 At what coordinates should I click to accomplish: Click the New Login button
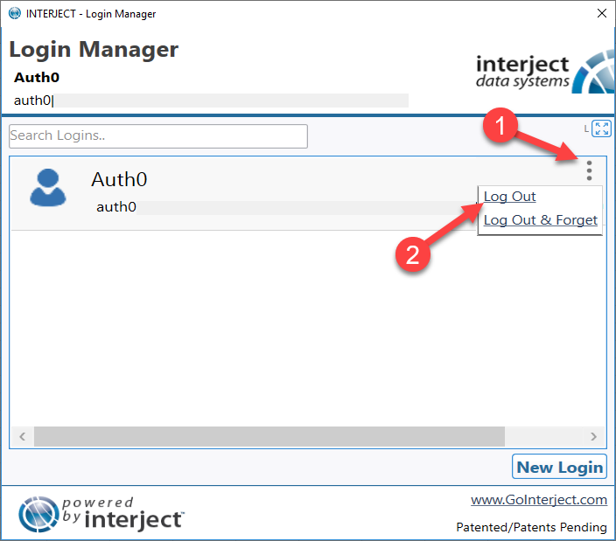click(x=559, y=467)
